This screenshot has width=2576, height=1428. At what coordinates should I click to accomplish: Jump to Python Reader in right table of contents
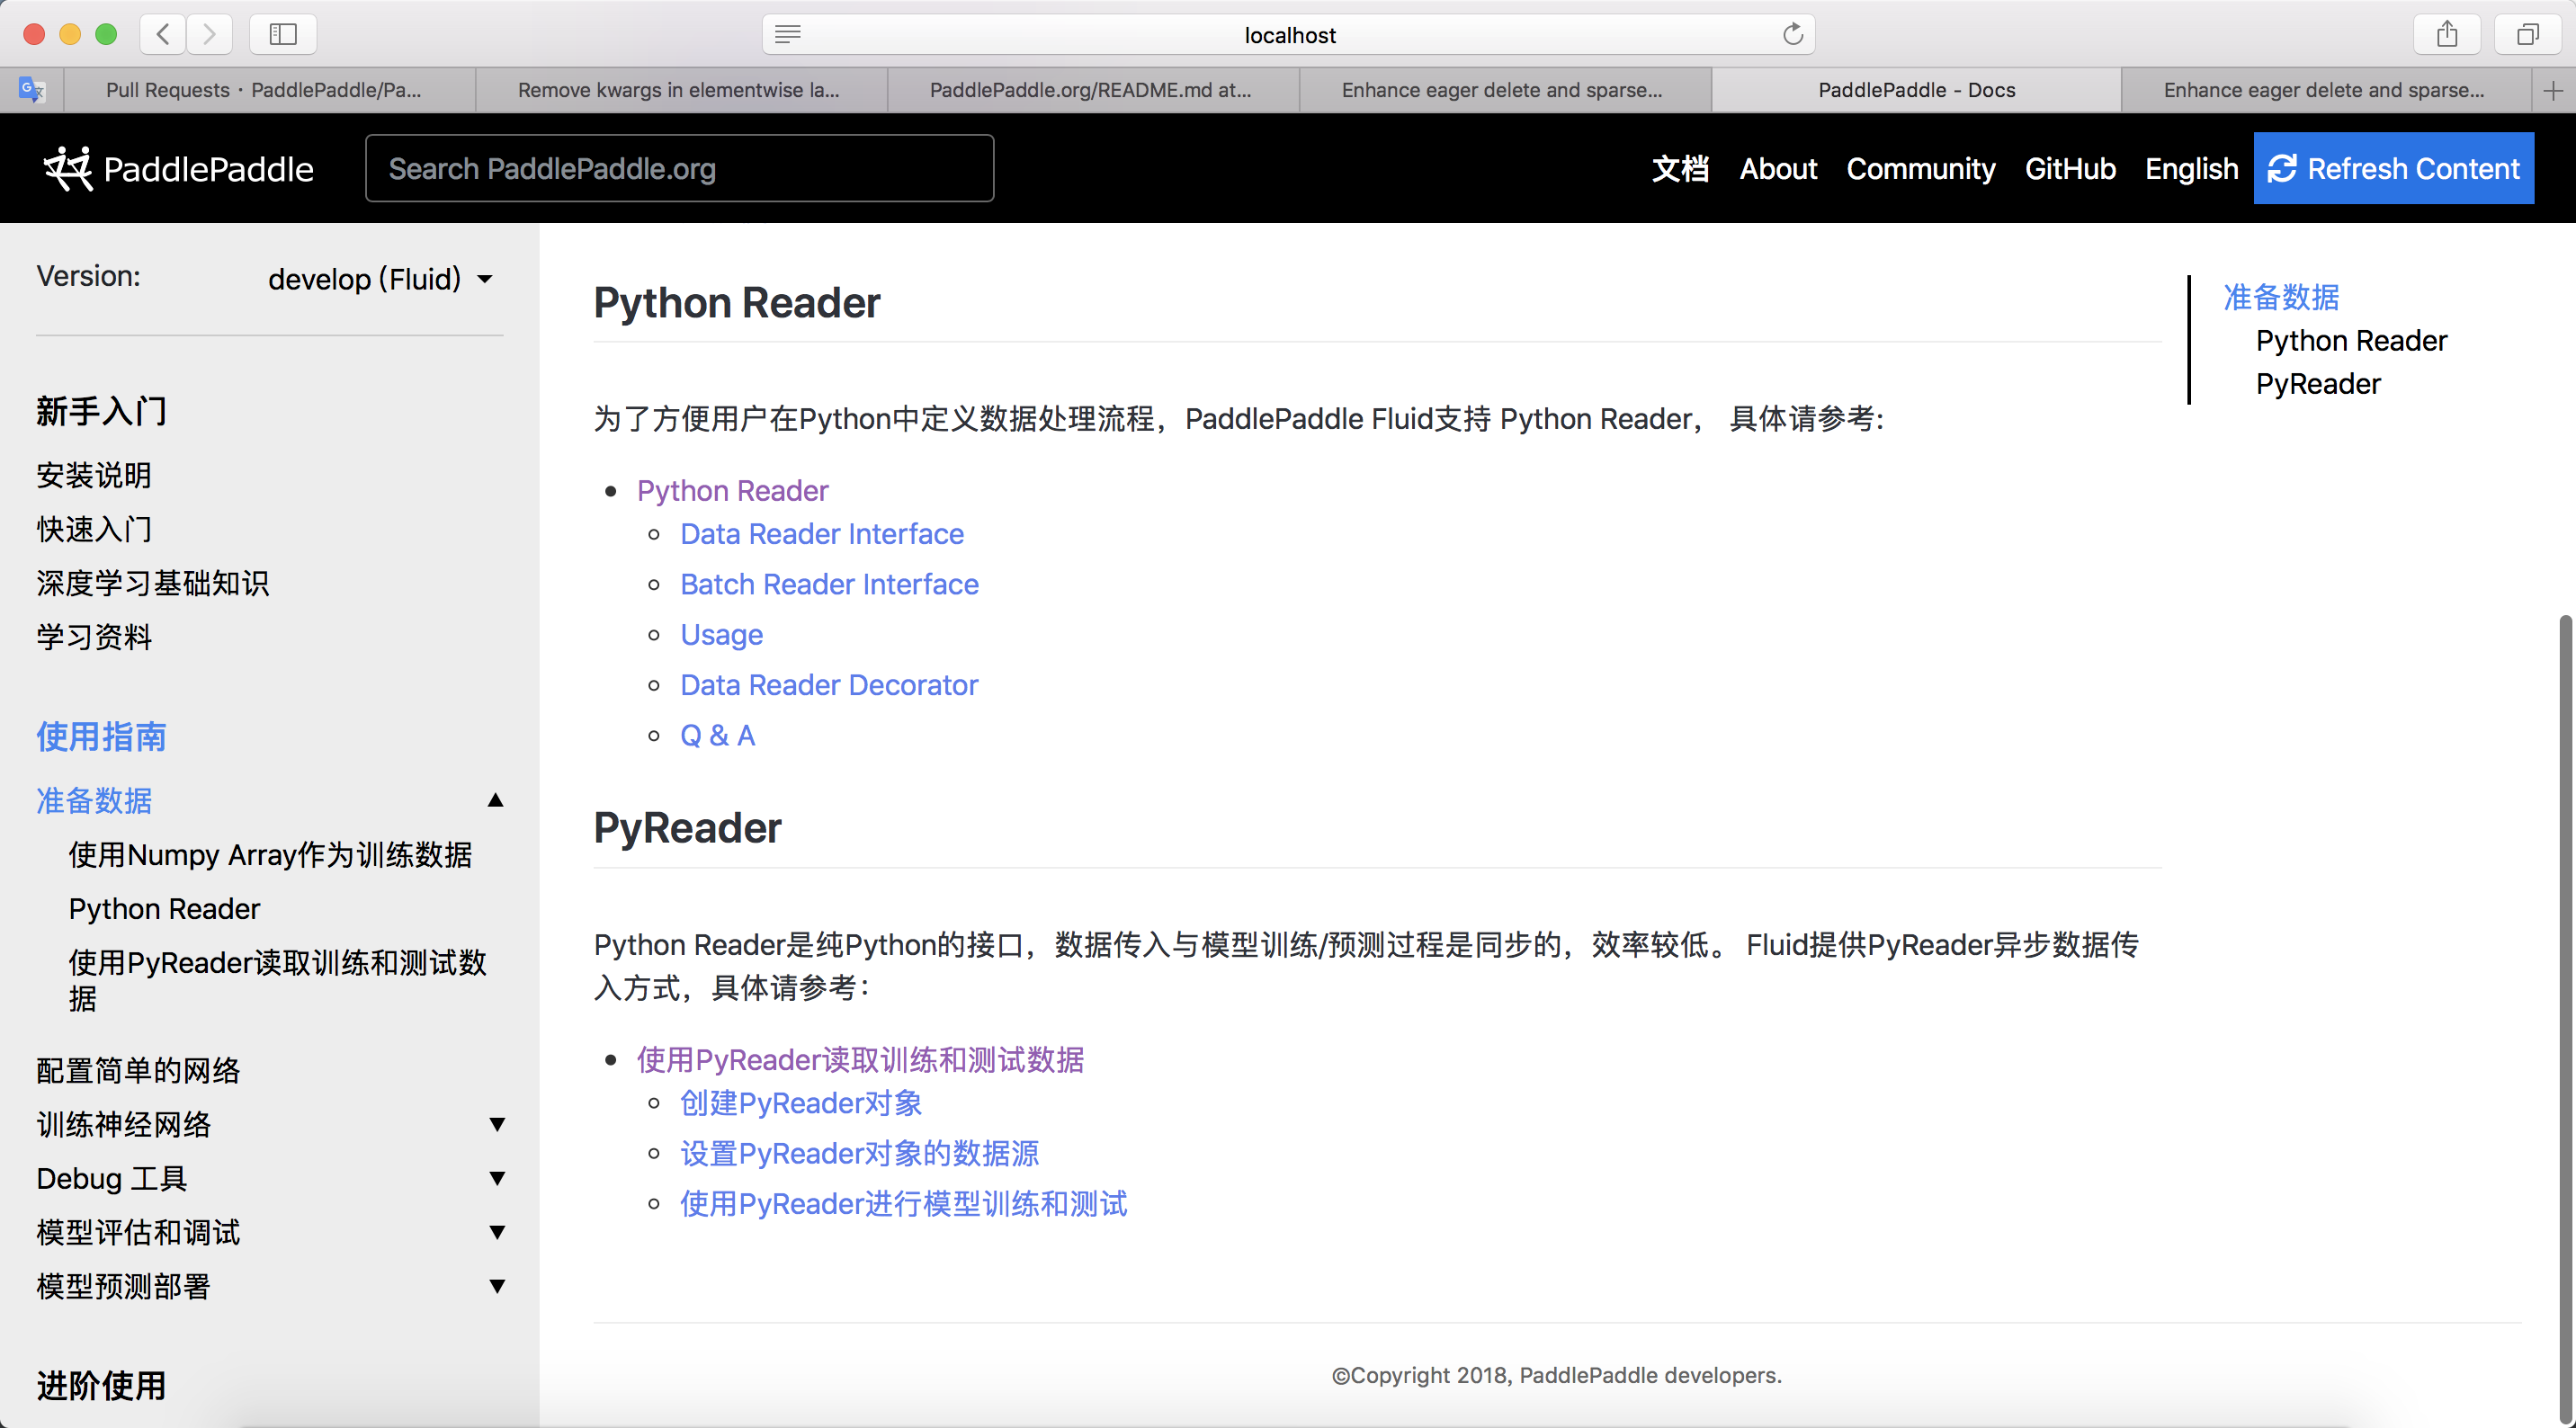coord(2351,341)
